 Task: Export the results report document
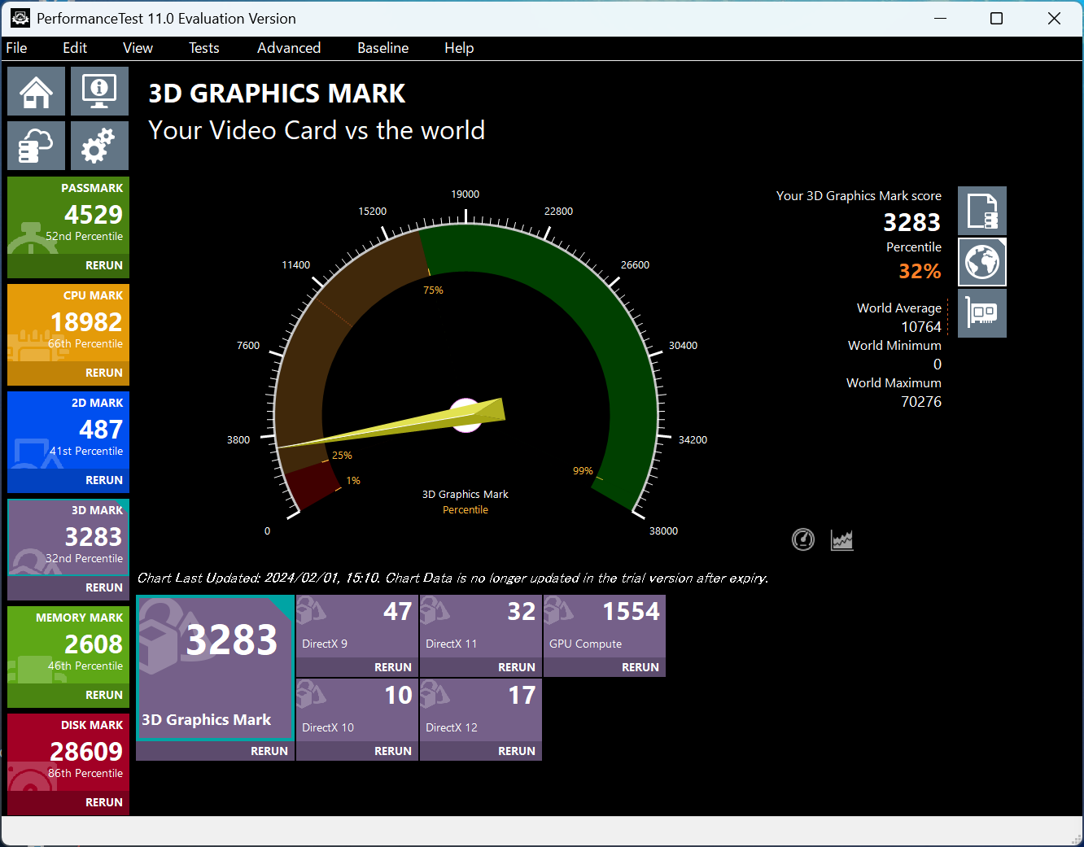pos(982,210)
